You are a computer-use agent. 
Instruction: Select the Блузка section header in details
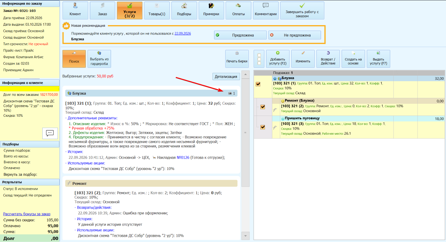pos(151,93)
